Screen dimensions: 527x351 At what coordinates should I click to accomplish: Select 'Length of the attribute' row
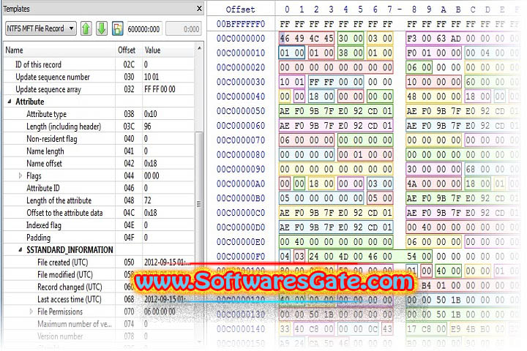click(x=99, y=200)
